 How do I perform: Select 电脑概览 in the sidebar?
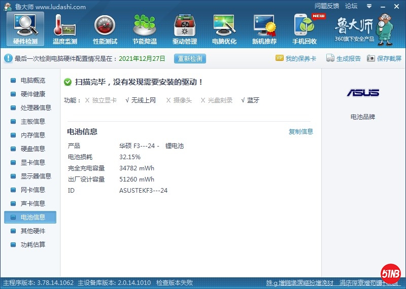coord(32,81)
